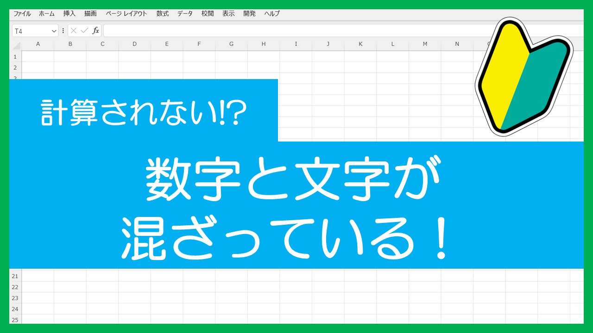593x333 pixels.
Task: Click the Cancel X icon in formula bar
Action: point(74,31)
